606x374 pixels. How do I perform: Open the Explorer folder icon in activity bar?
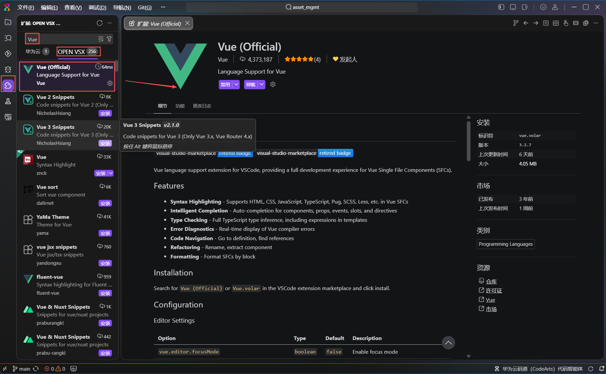pyautogui.click(x=8, y=22)
